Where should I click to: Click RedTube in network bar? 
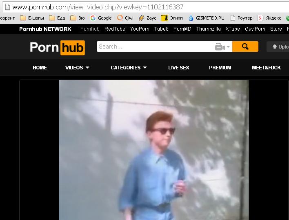pos(115,29)
